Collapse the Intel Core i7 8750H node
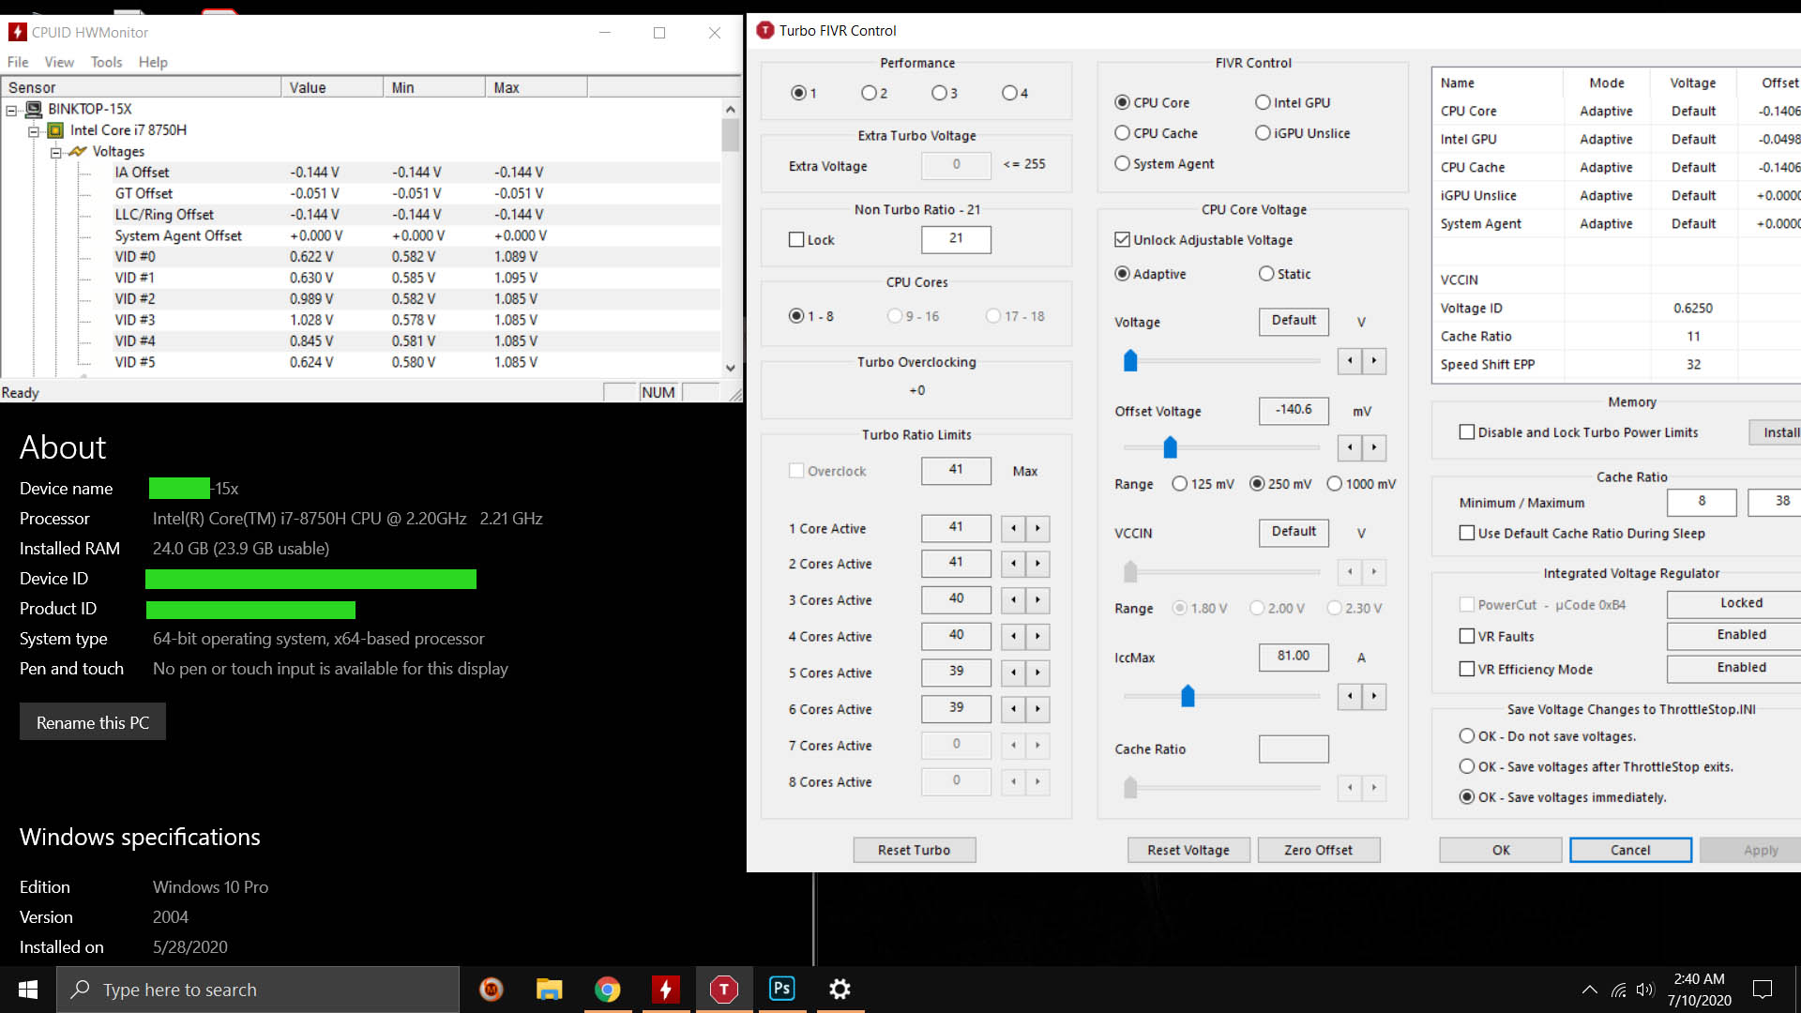1801x1013 pixels. pos(34,130)
